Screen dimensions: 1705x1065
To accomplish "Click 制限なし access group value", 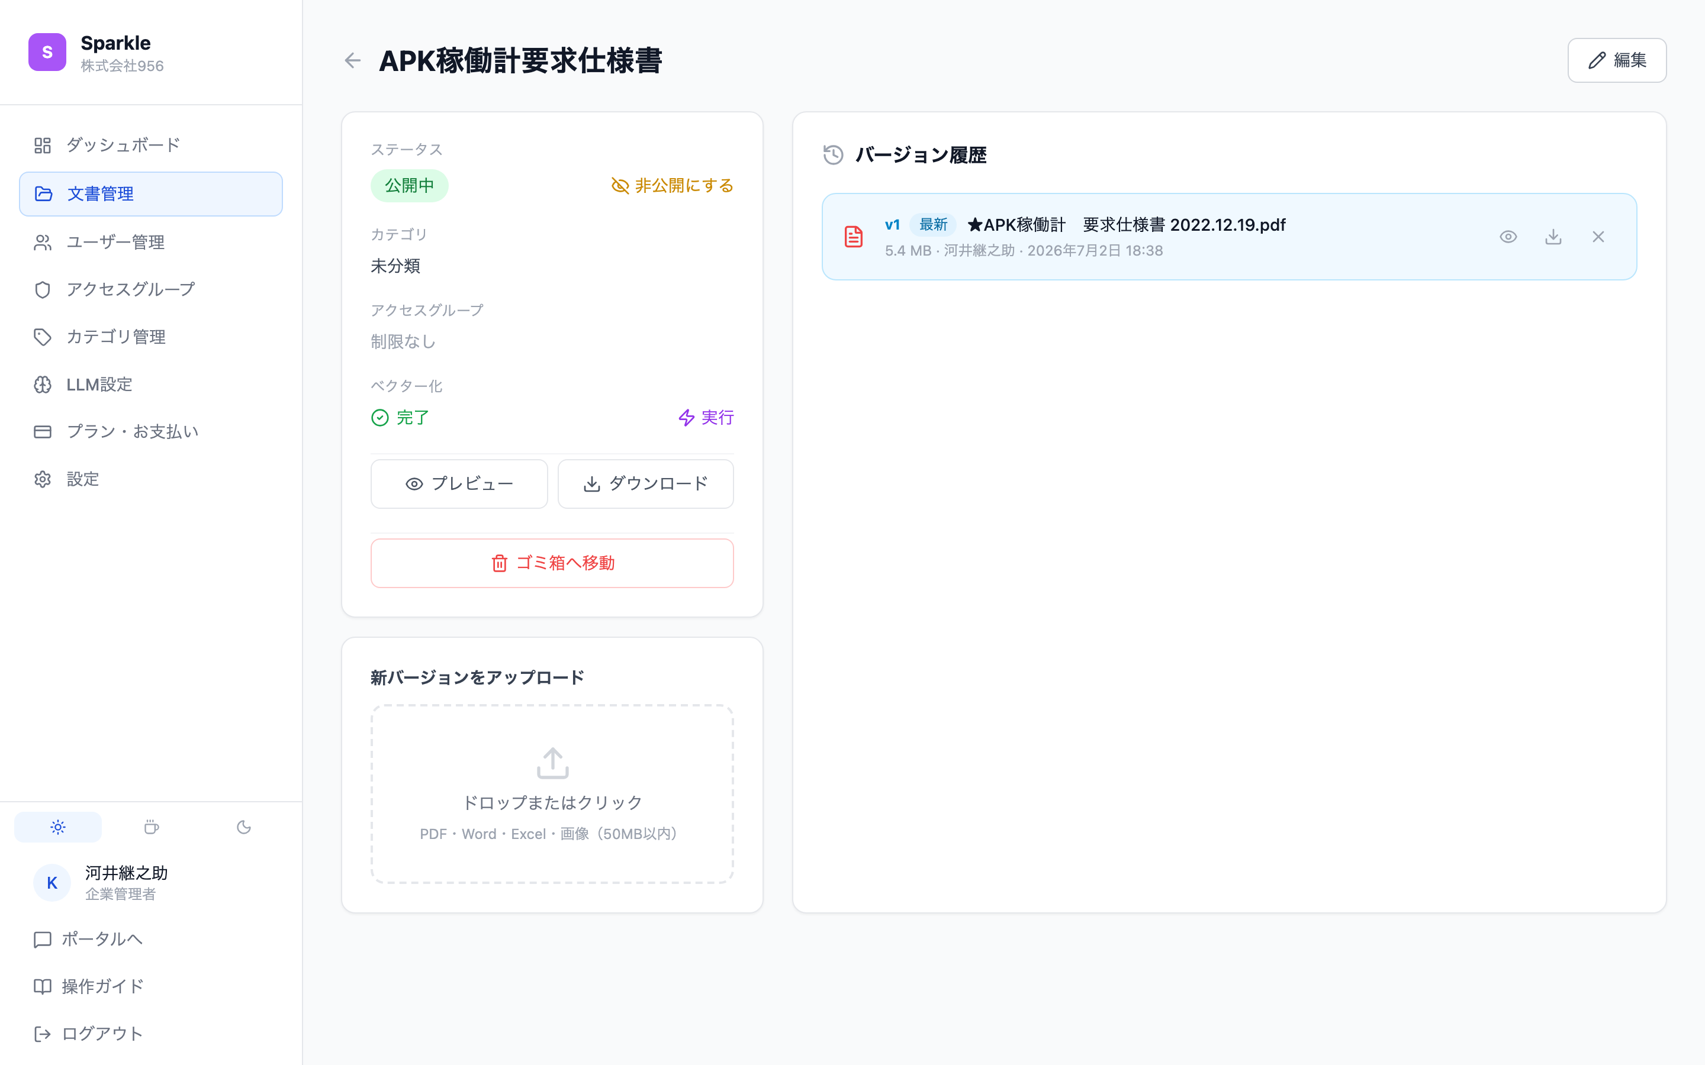I will point(404,341).
